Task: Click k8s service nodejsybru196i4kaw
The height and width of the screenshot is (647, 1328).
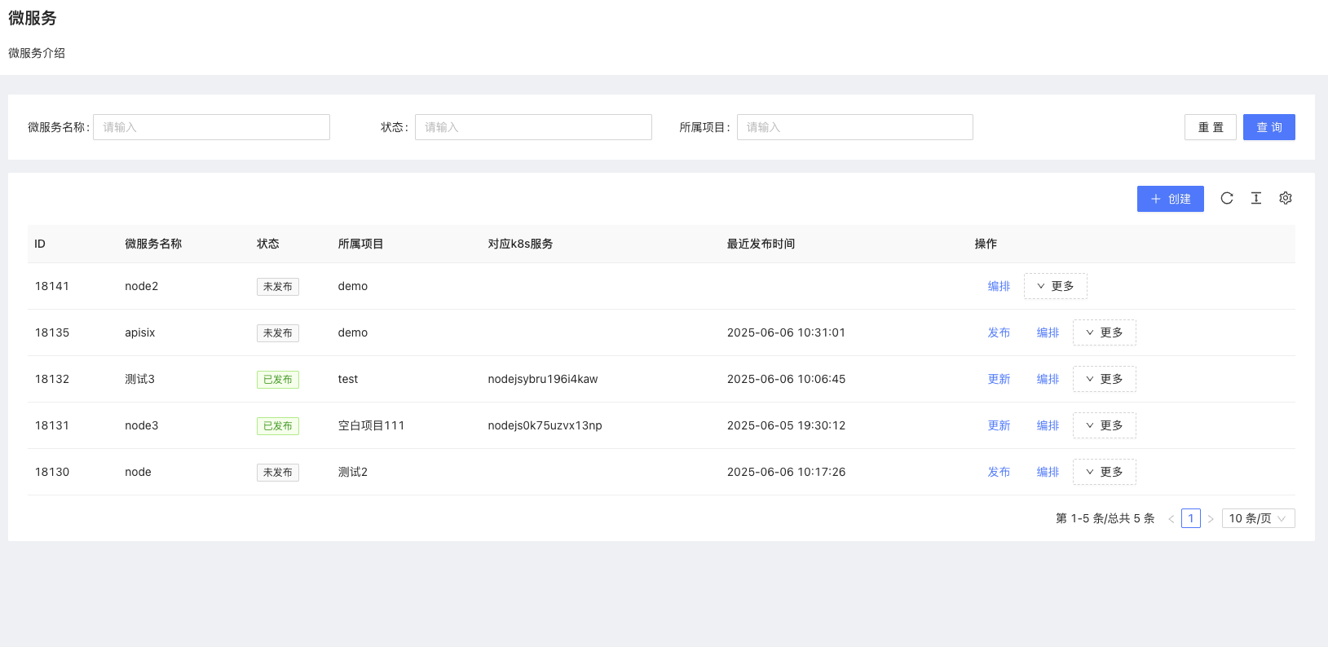Action: 543,379
